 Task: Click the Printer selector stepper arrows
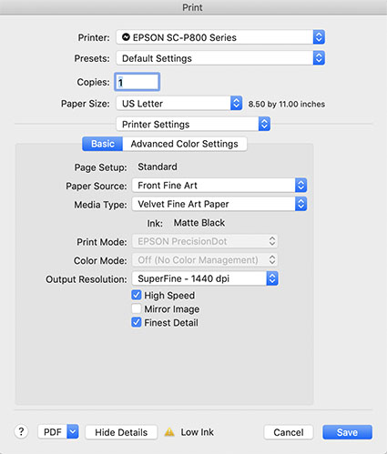coord(319,37)
